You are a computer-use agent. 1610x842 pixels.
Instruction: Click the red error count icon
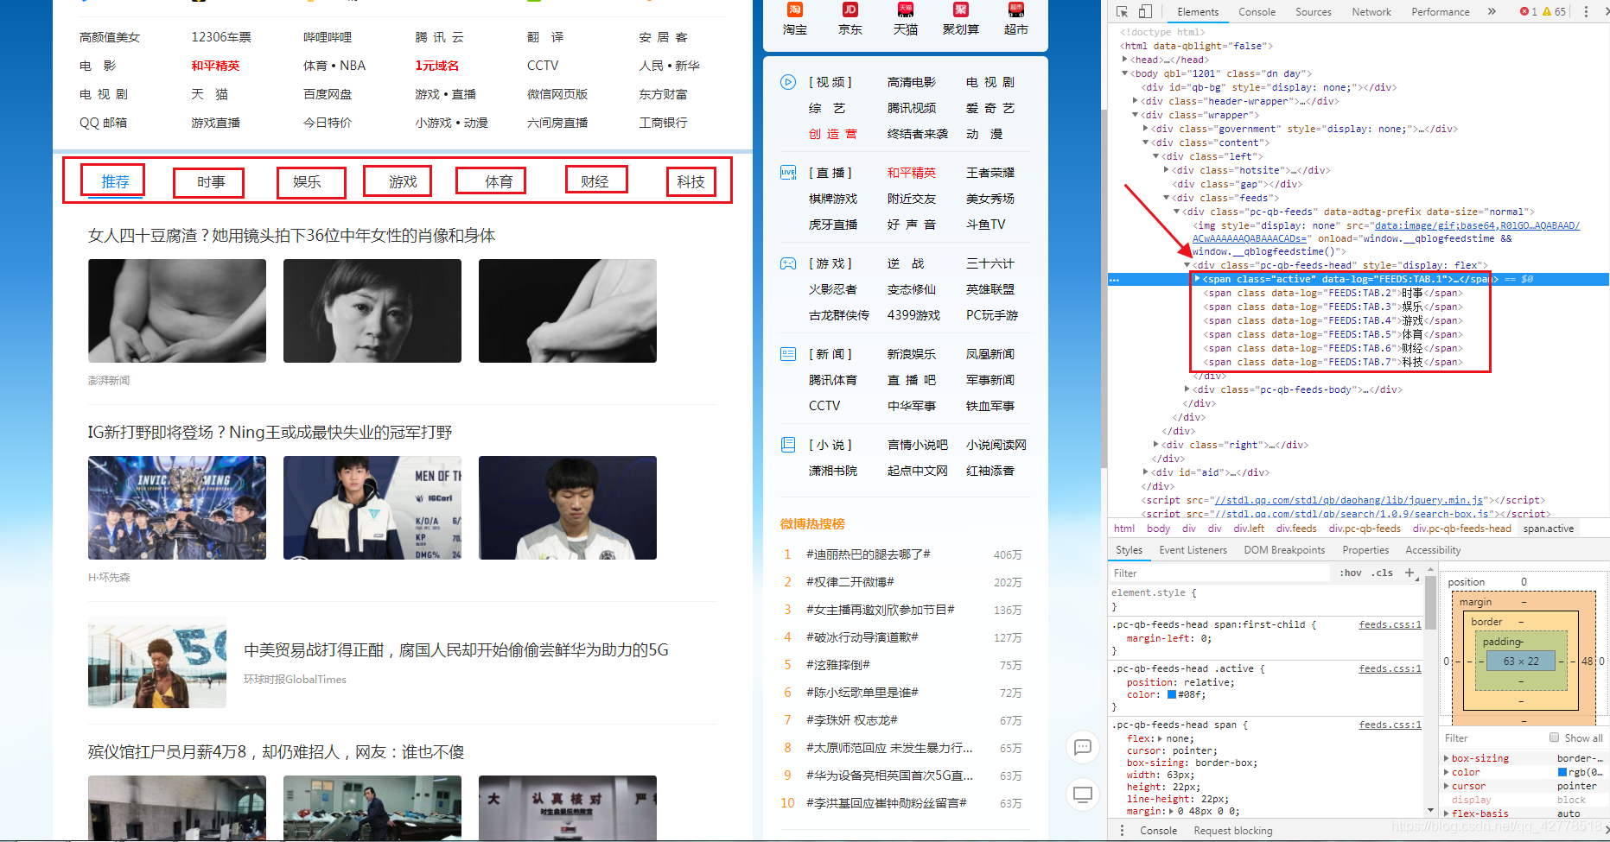1524,11
